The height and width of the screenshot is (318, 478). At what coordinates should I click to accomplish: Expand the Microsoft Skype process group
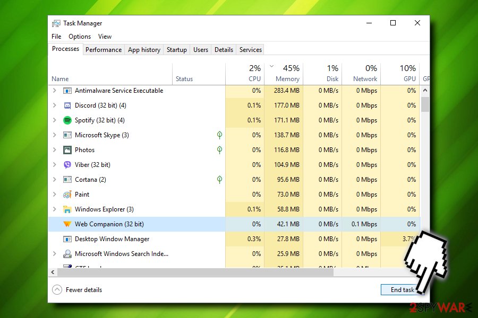coord(55,135)
